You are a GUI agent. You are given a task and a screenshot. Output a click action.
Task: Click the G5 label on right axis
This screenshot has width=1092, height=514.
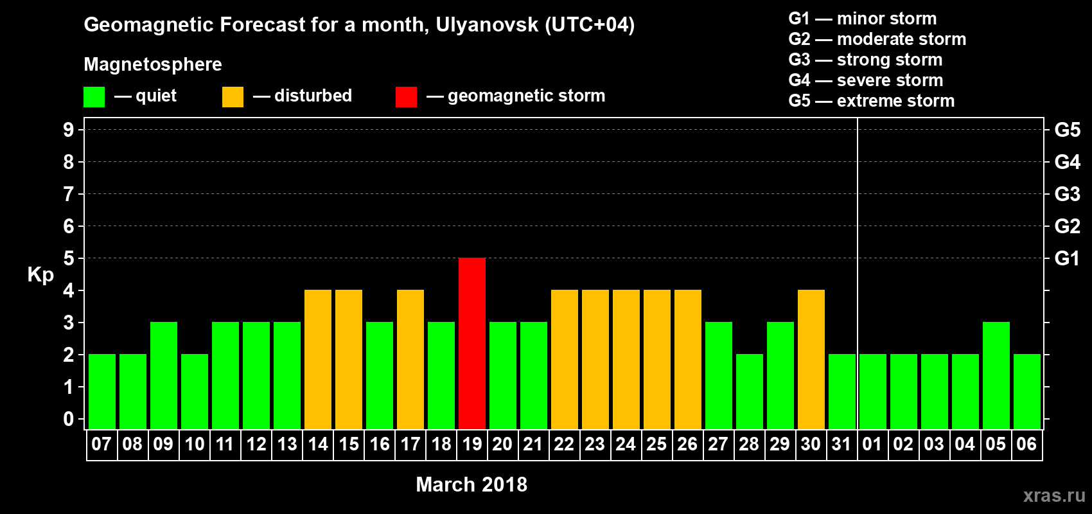tap(1067, 130)
